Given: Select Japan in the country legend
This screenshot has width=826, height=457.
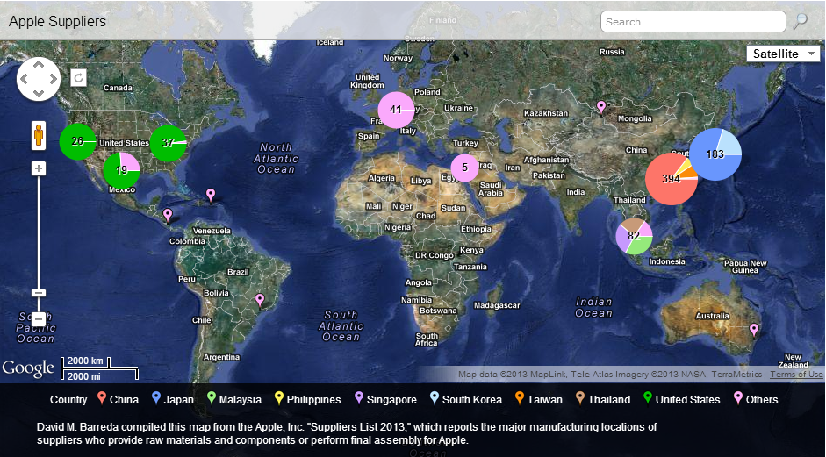Looking at the screenshot, I should tap(172, 399).
